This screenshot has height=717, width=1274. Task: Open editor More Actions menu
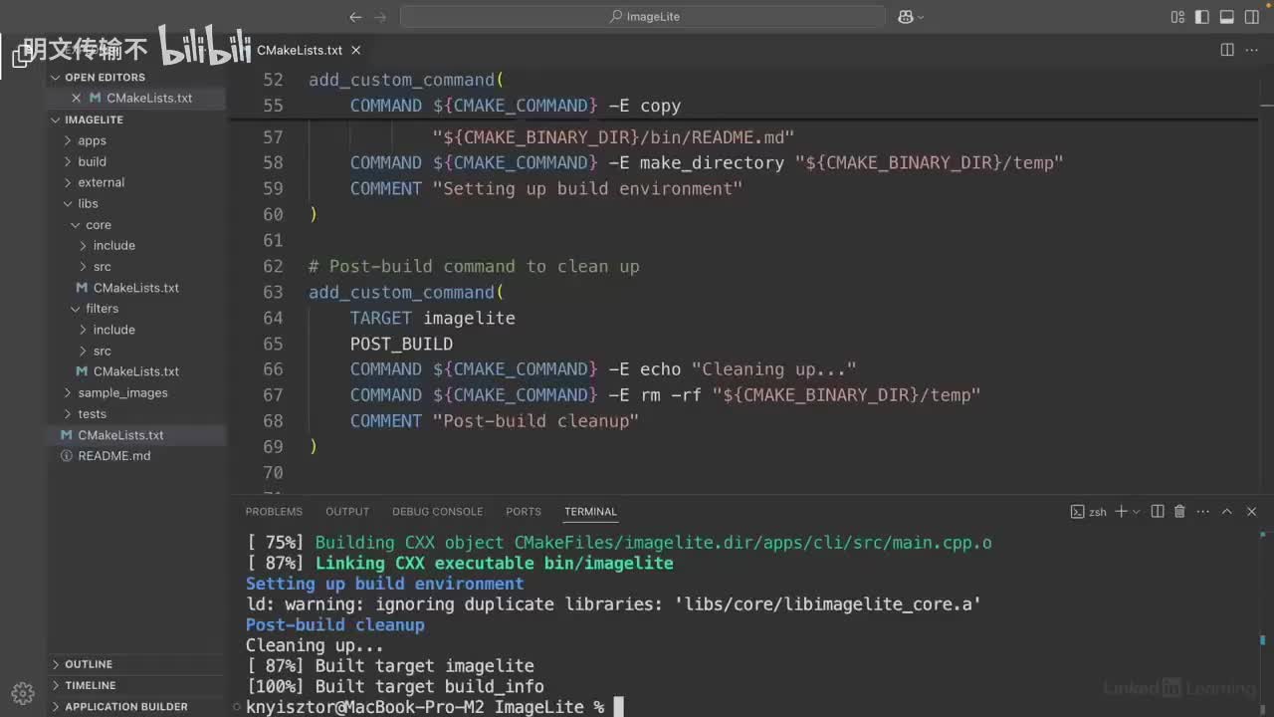point(1252,50)
